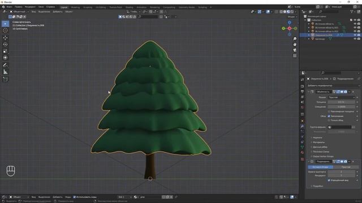Open the Render properties tab icon
The height and width of the screenshot is (203, 362).
click(x=303, y=86)
